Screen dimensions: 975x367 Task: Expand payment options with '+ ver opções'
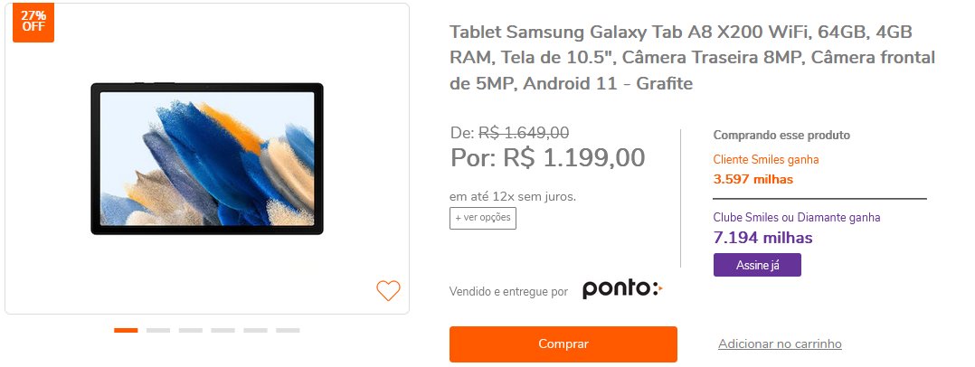tap(483, 218)
